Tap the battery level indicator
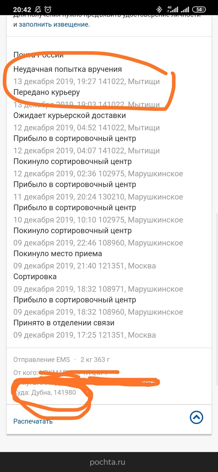Screen dimensions: 218x472 click(199, 9)
